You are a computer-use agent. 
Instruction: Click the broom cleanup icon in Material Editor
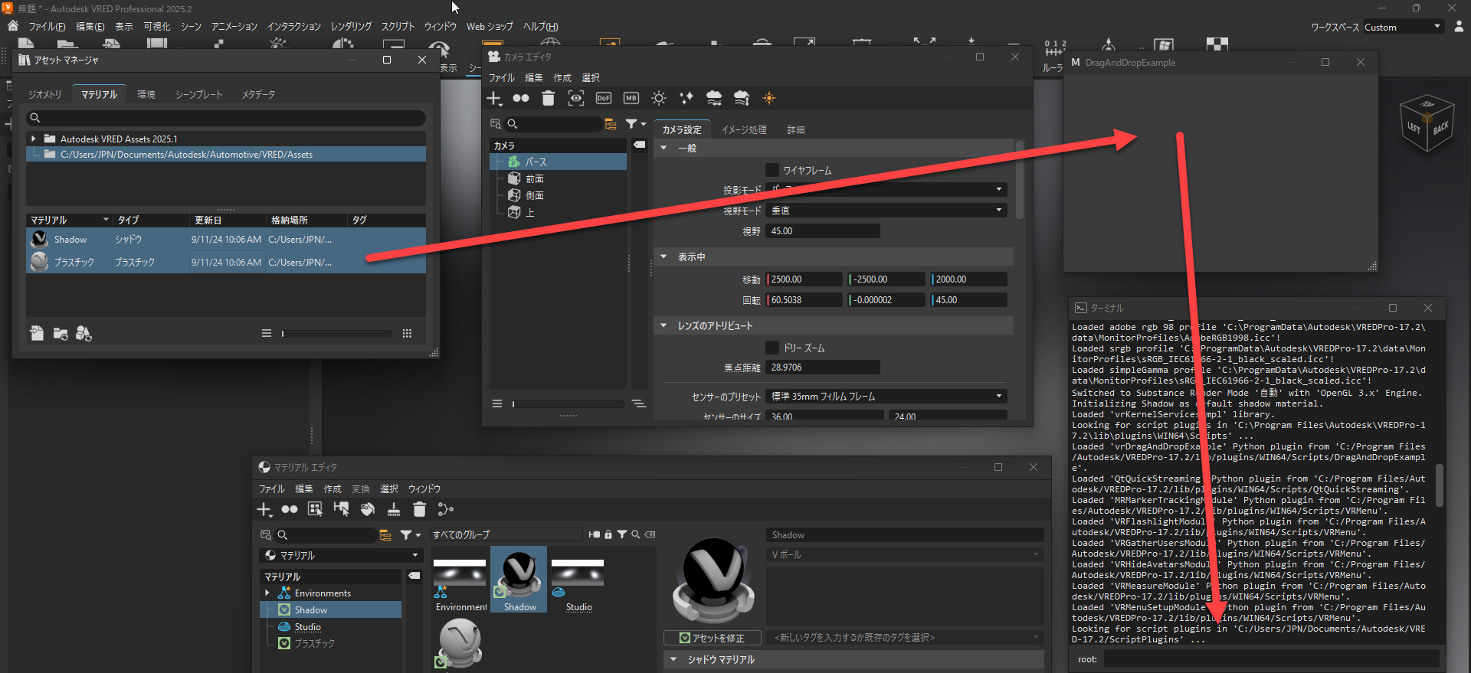click(394, 509)
